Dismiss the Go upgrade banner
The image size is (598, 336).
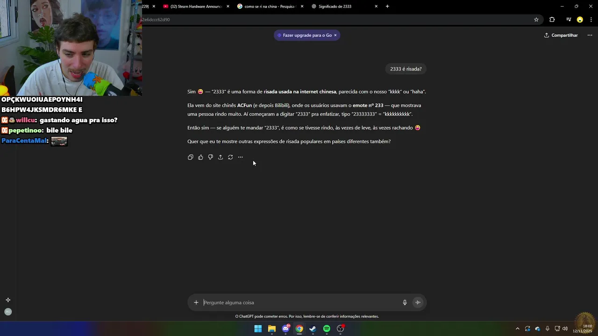[335, 35]
